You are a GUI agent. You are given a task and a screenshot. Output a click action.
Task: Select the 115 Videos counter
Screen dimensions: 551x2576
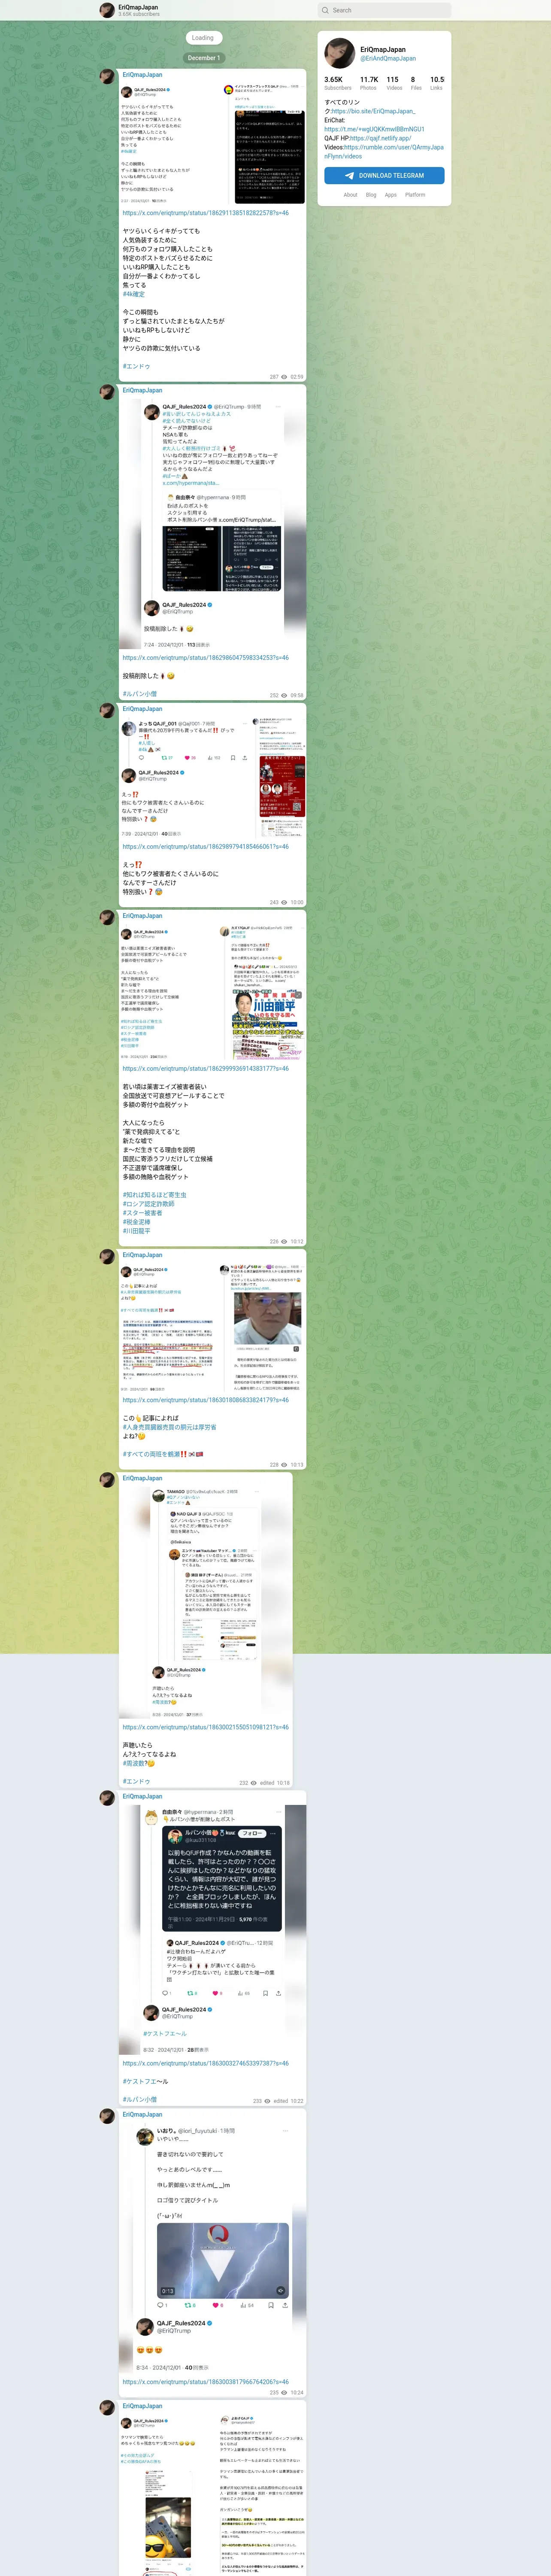pyautogui.click(x=394, y=83)
